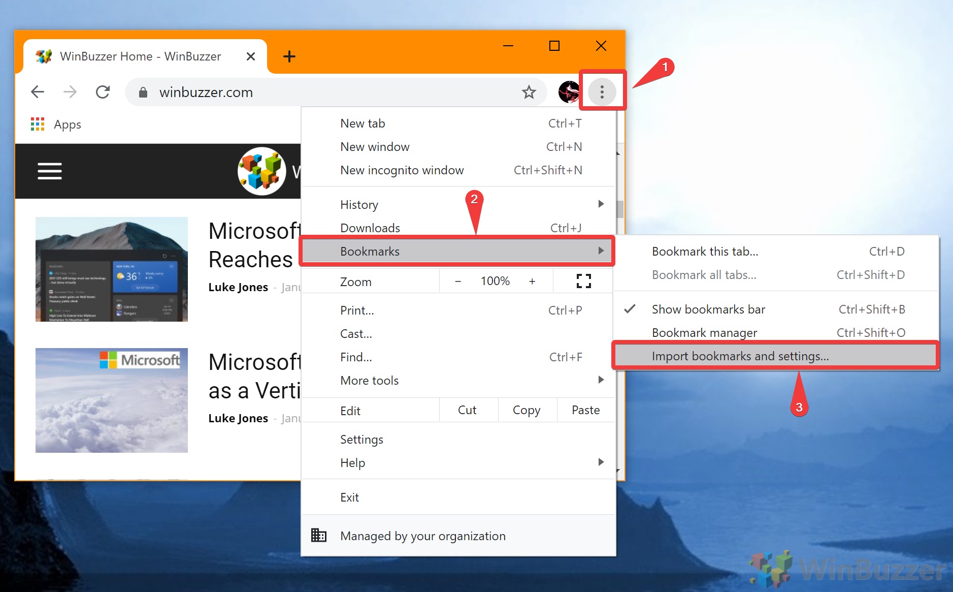Click the browser back arrow
The image size is (953, 592).
(38, 92)
